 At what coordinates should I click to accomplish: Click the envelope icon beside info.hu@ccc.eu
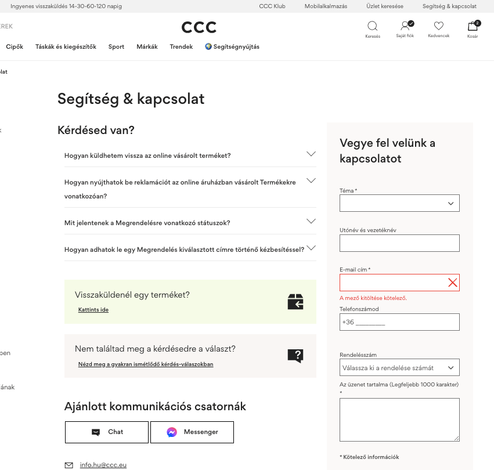(69, 465)
